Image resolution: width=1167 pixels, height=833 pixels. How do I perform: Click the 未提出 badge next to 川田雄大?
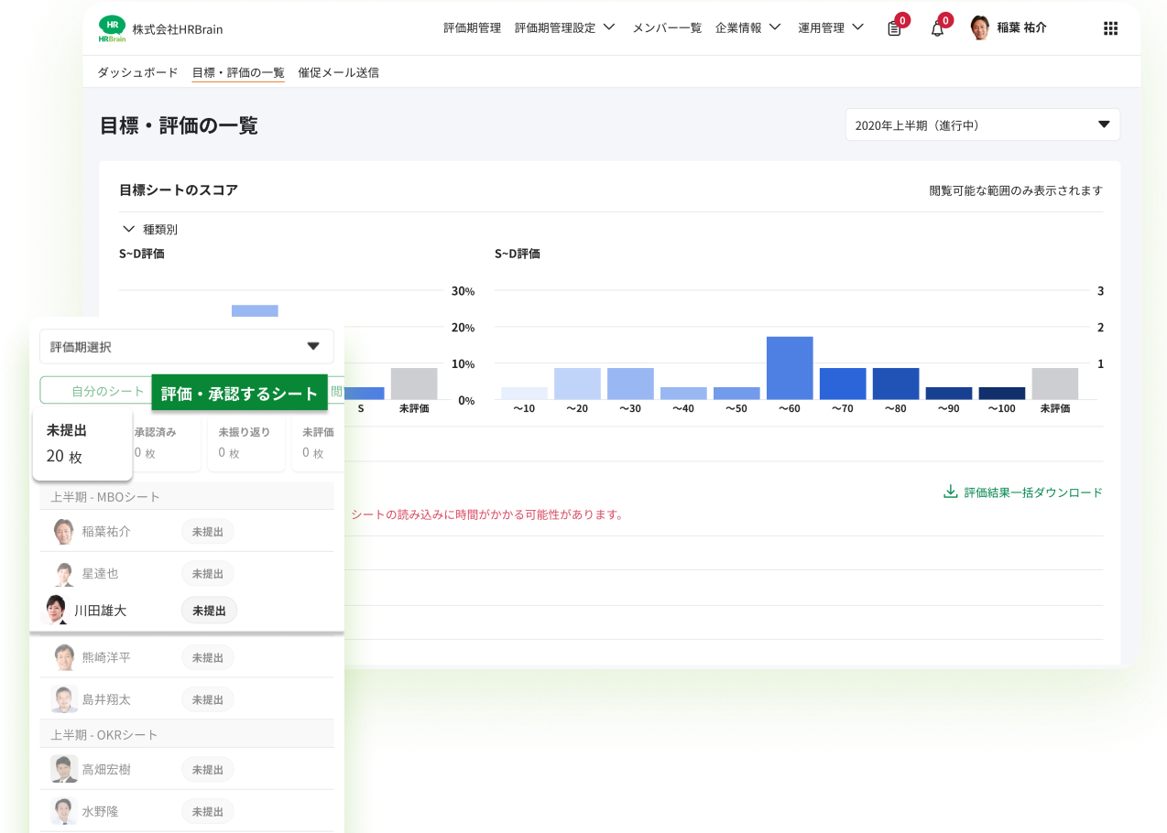(209, 609)
